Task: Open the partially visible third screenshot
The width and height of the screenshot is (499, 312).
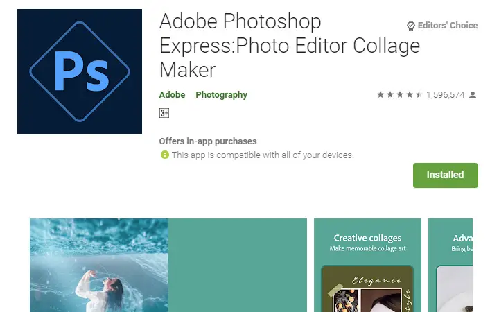Action: click(450, 265)
